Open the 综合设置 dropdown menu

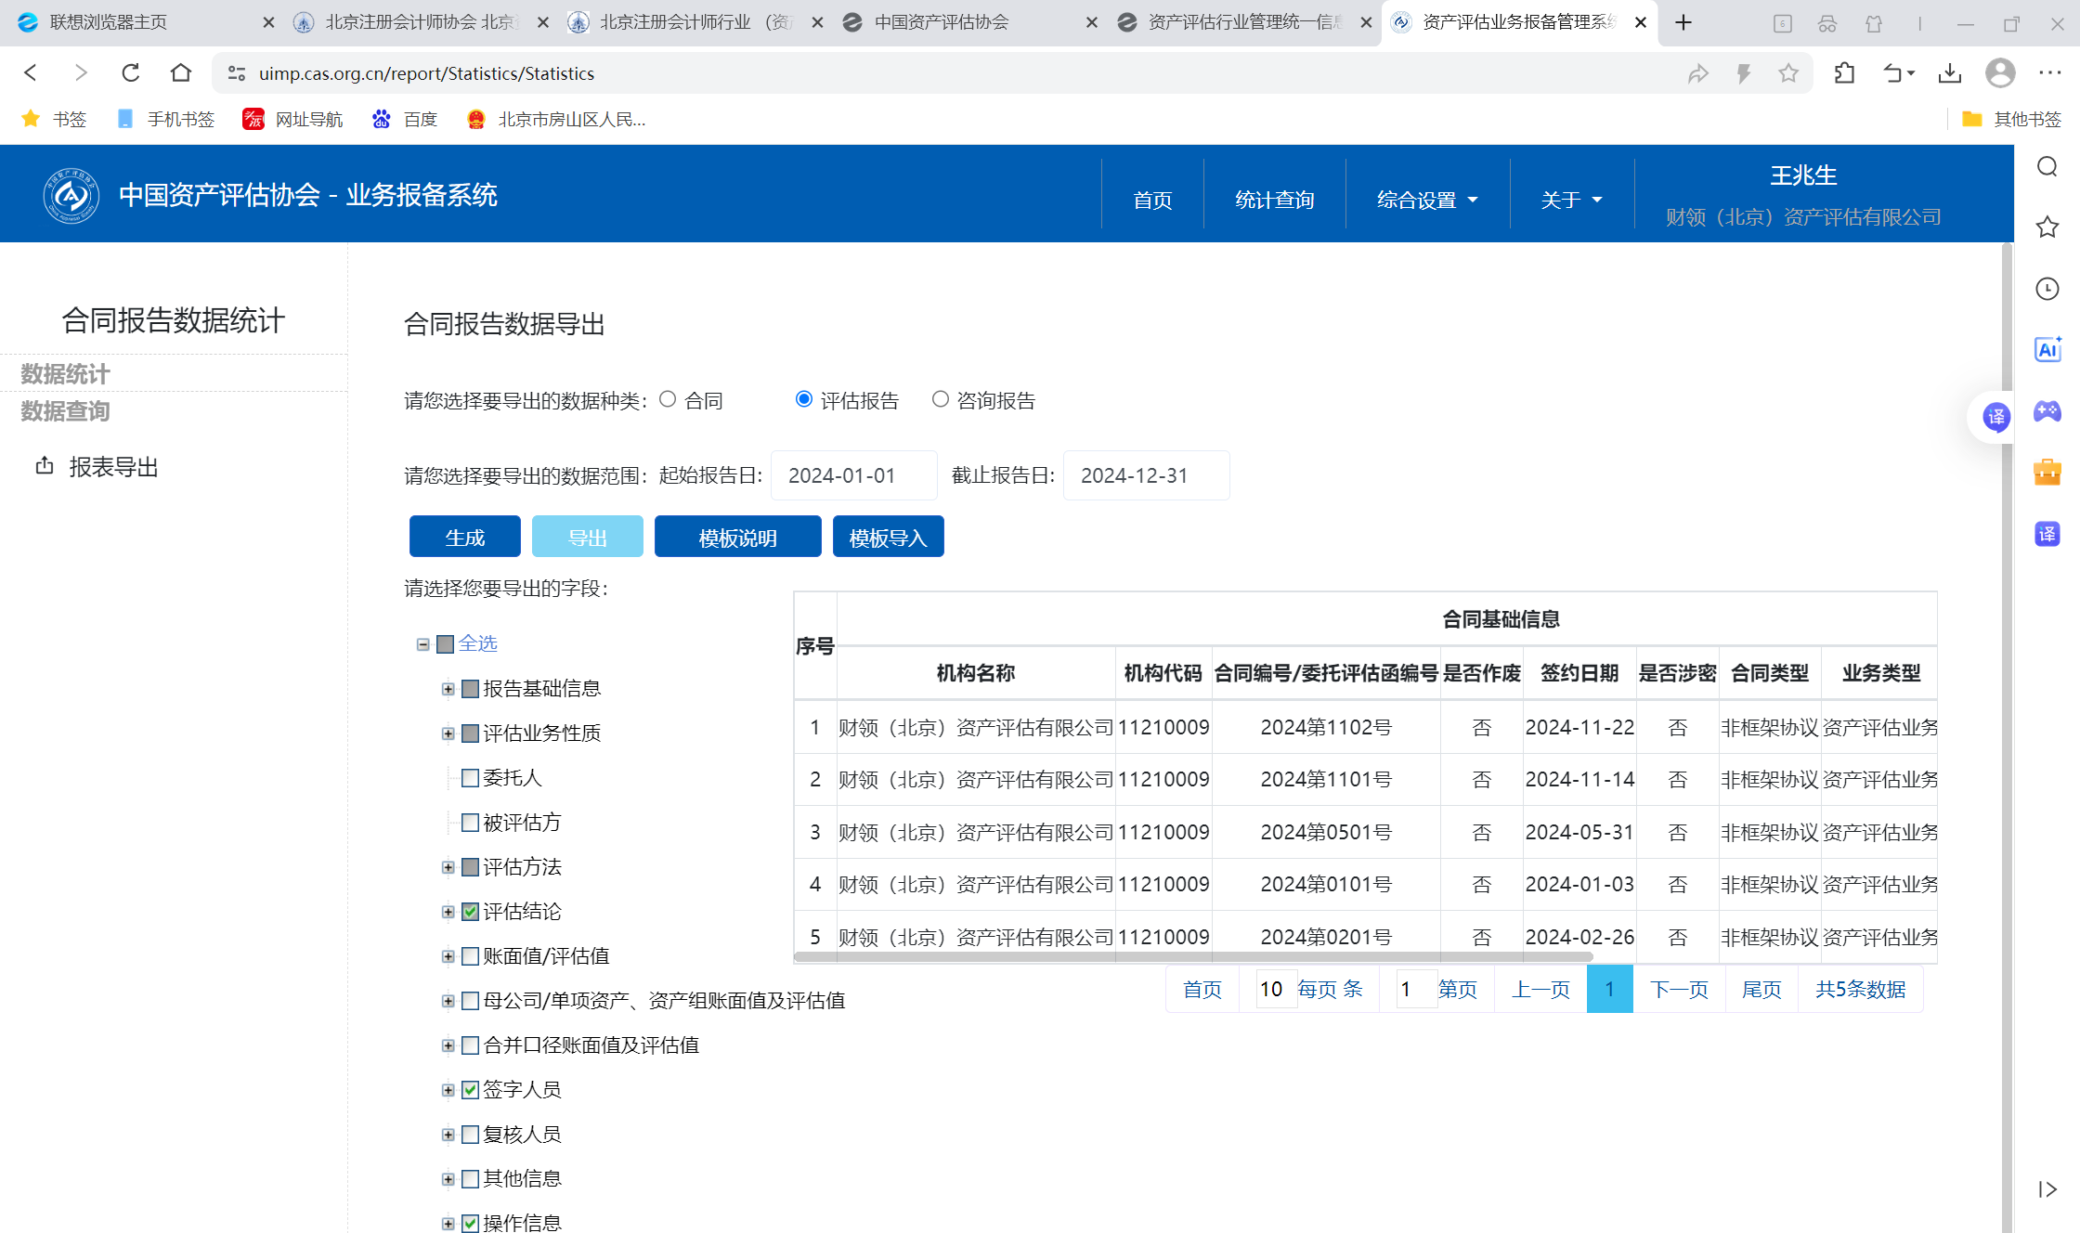click(1427, 200)
